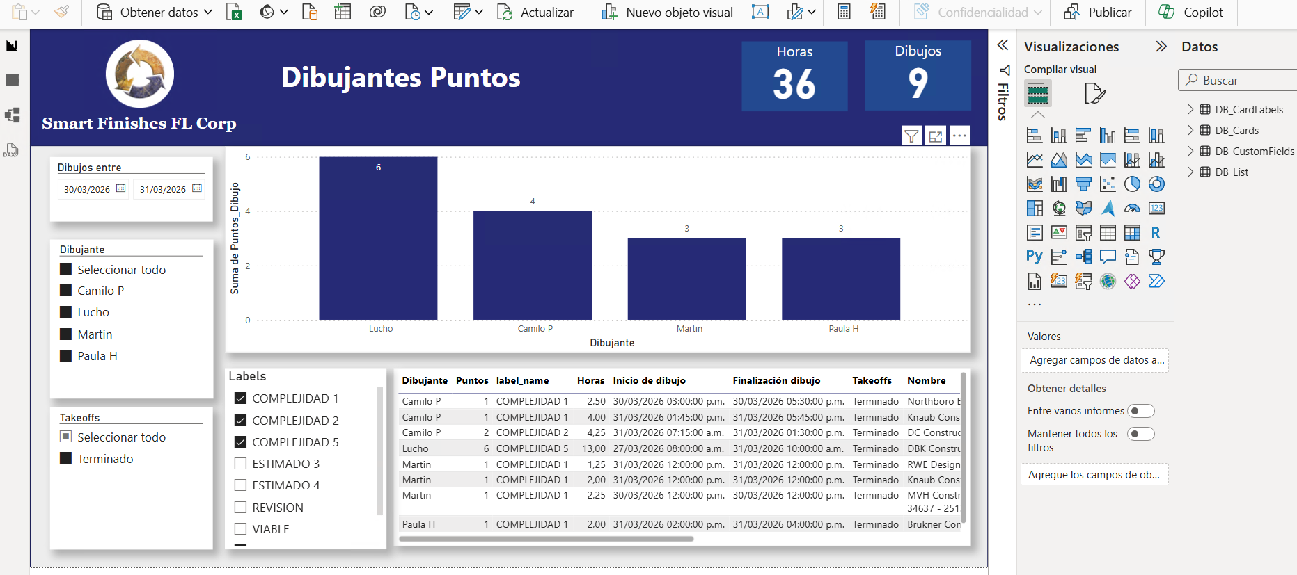The height and width of the screenshot is (575, 1297).
Task: Check the REVISION label
Action: 241,508
